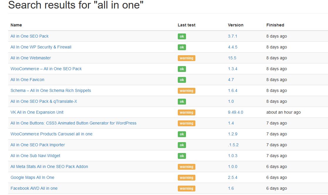Open the All in One SEO Pack link
The image size is (328, 195).
(x=30, y=36)
